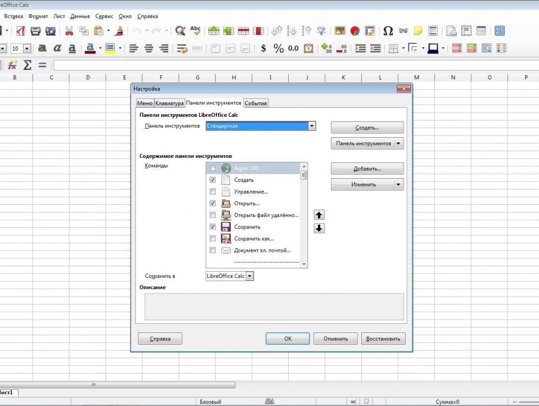The width and height of the screenshot is (539, 406).
Task: Click the Omega special character icon
Action: (x=388, y=31)
